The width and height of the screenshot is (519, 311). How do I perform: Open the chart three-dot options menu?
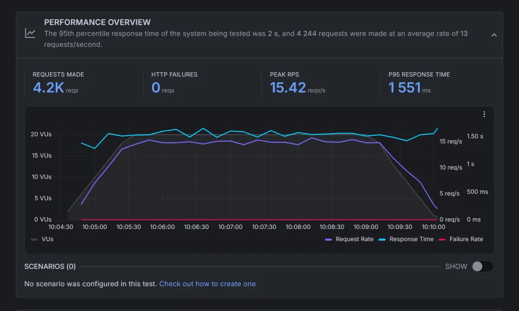[484, 114]
